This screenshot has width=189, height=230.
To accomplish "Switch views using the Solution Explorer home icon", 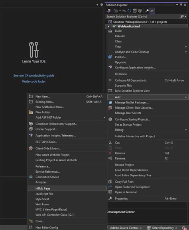I will [109, 11].
